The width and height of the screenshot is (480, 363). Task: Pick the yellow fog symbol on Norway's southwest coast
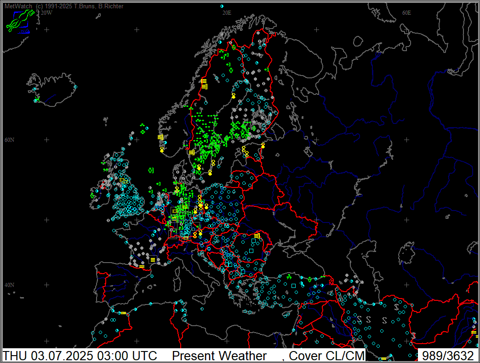(160, 137)
